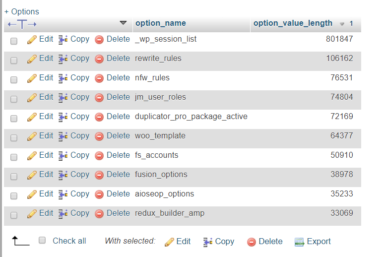Click the red Delete icon for nfw_rules

[x=99, y=78]
